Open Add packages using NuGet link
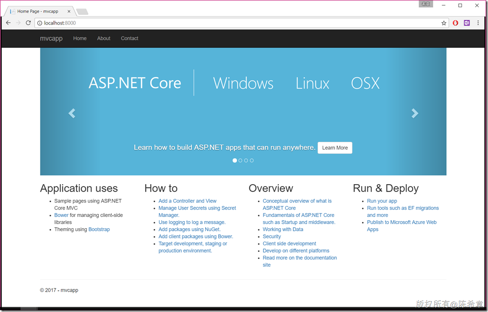The image size is (488, 312). tap(189, 230)
